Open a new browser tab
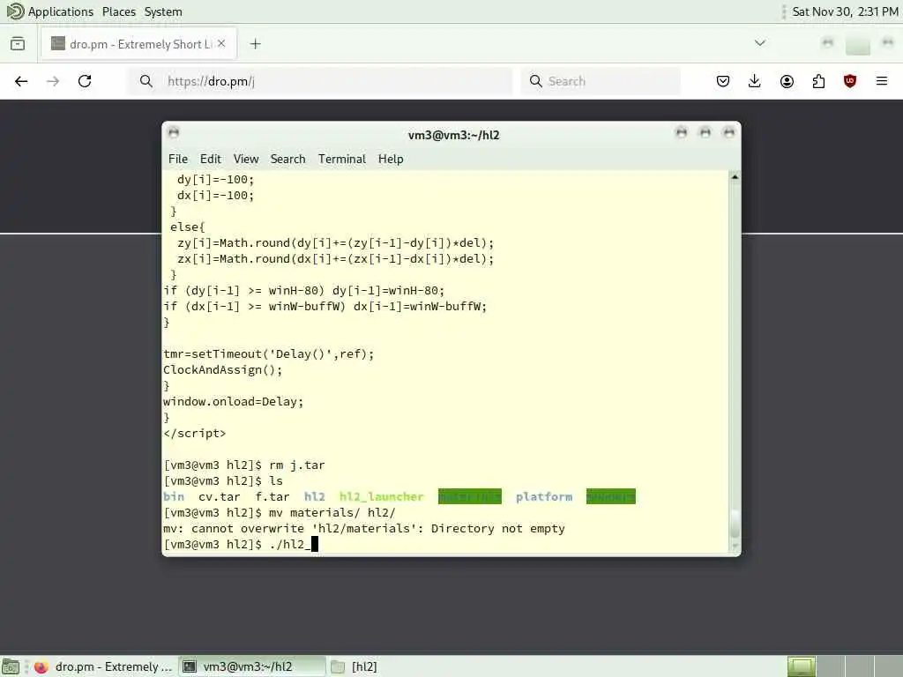This screenshot has width=903, height=677. [255, 44]
